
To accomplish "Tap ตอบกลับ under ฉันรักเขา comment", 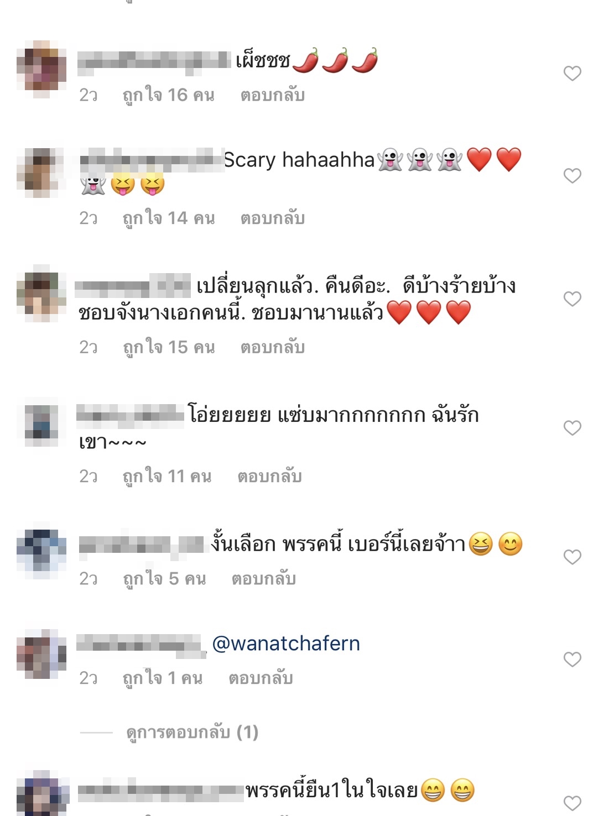I will [270, 476].
